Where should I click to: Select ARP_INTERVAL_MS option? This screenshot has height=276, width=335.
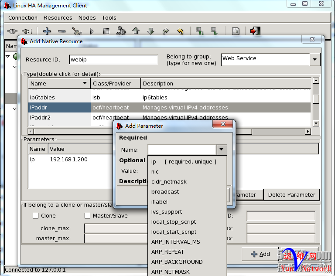pyautogui.click(x=187, y=242)
